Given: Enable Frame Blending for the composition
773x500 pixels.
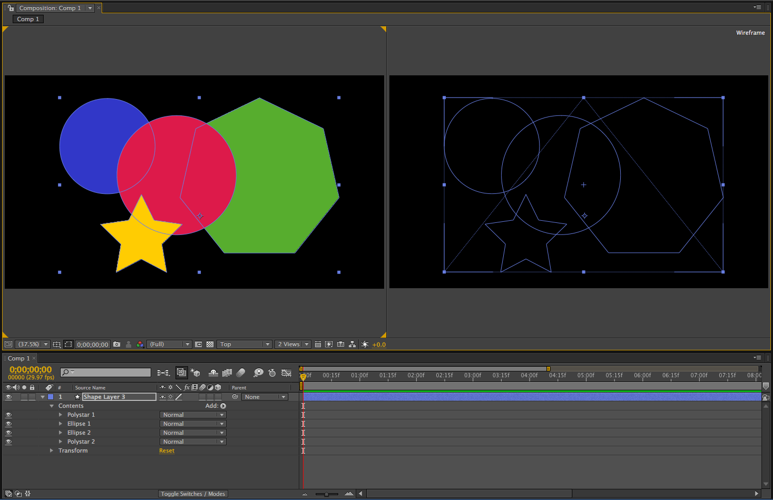Looking at the screenshot, I should click(x=227, y=372).
